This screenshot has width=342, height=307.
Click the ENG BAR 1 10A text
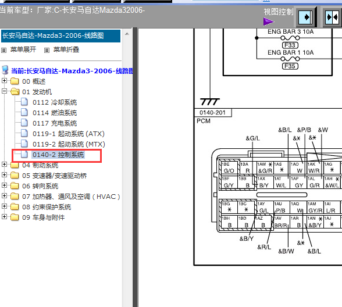pos(291,52)
